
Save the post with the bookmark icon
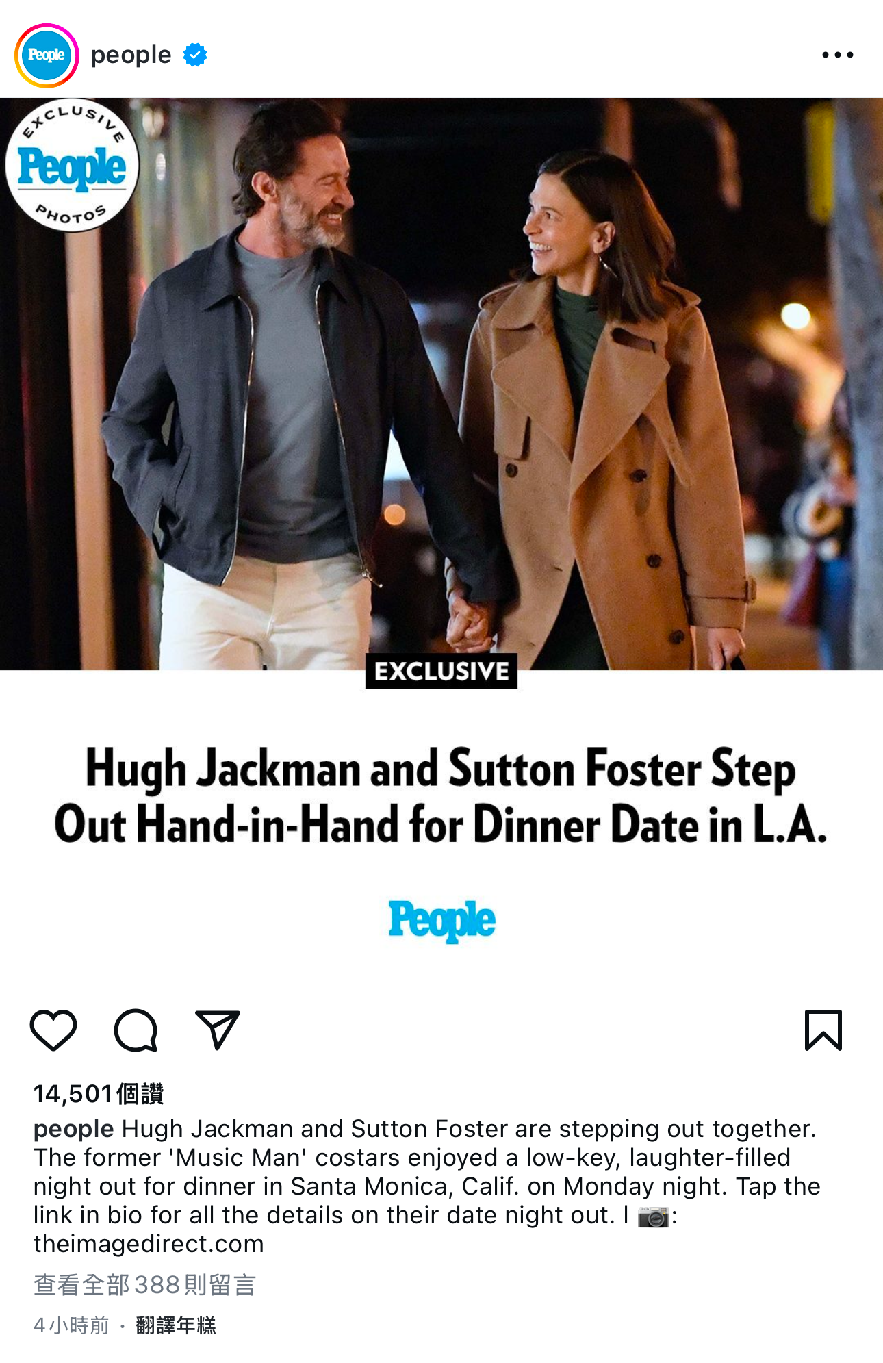[823, 1030]
